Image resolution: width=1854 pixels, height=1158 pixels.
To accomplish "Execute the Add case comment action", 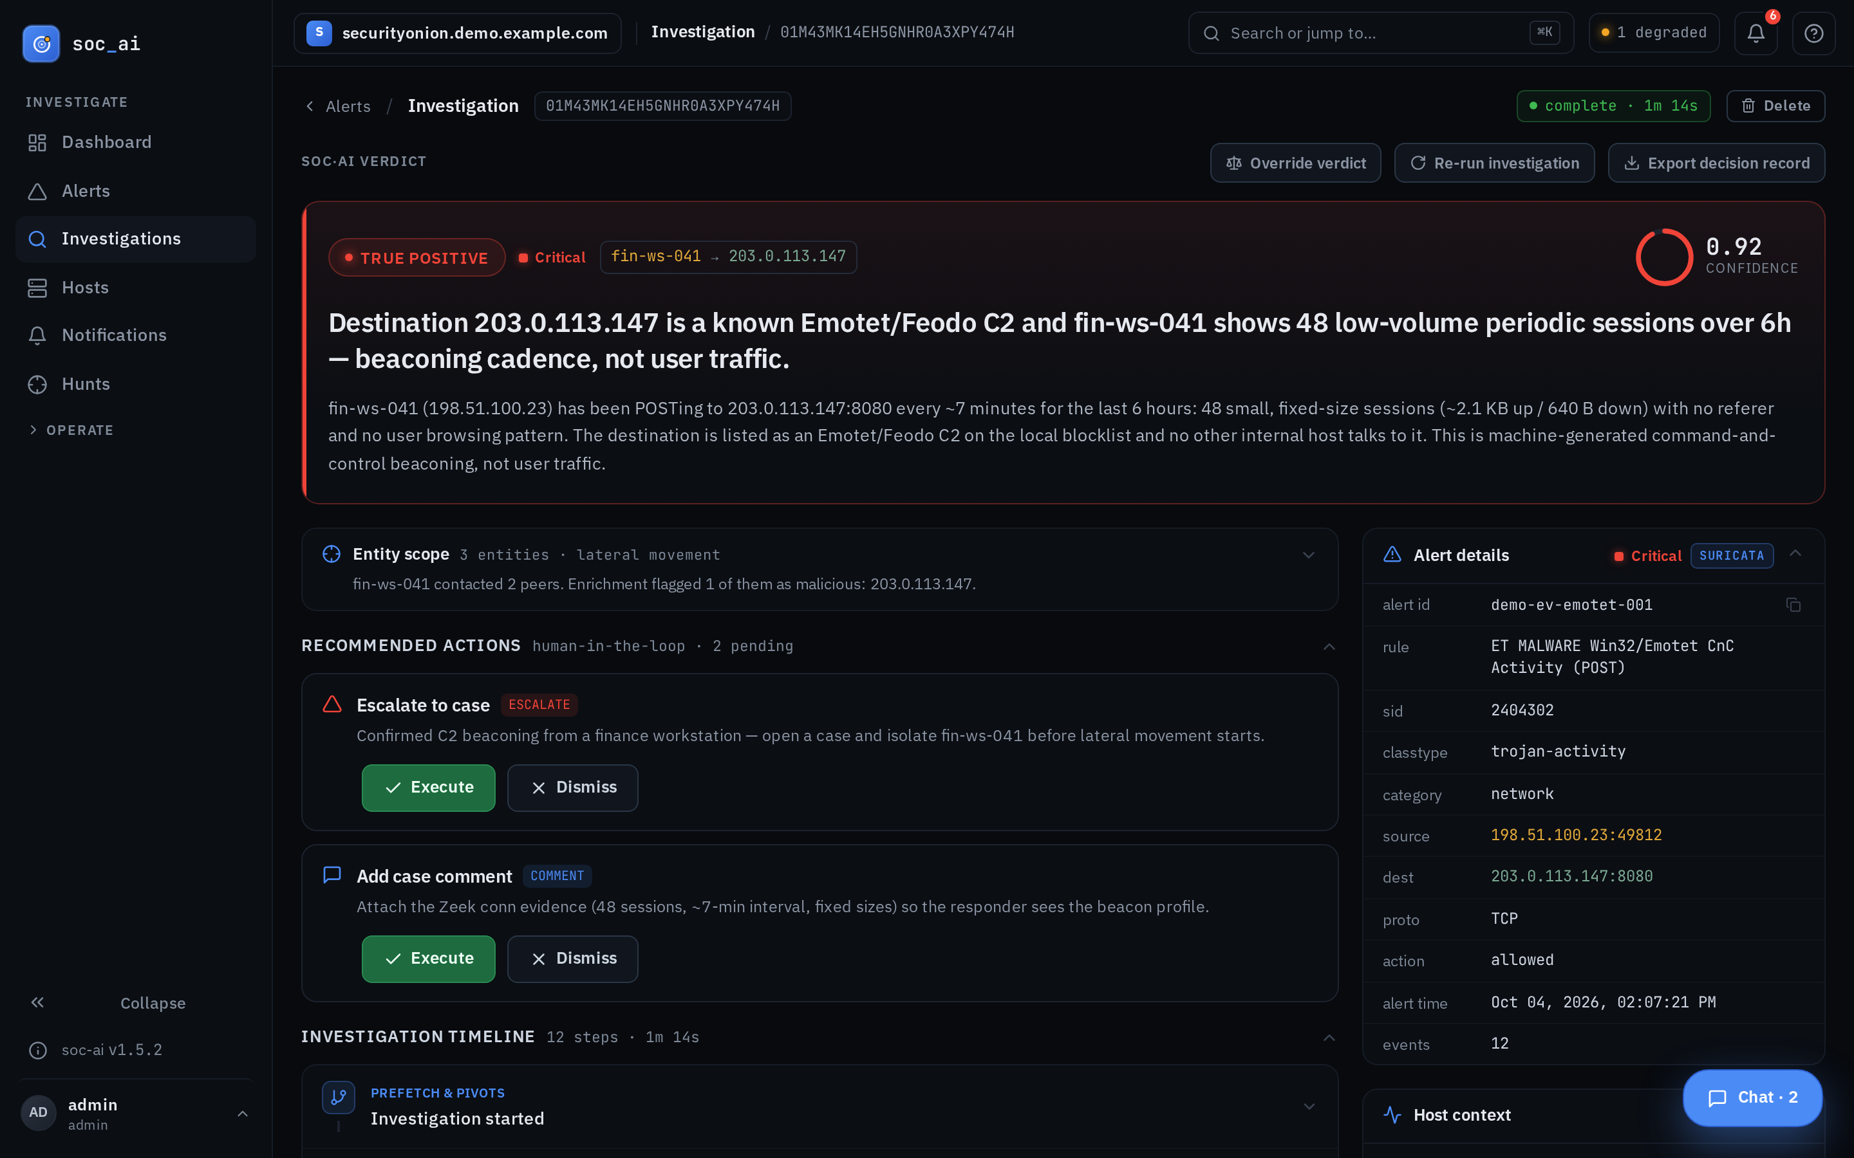I will 428,959.
